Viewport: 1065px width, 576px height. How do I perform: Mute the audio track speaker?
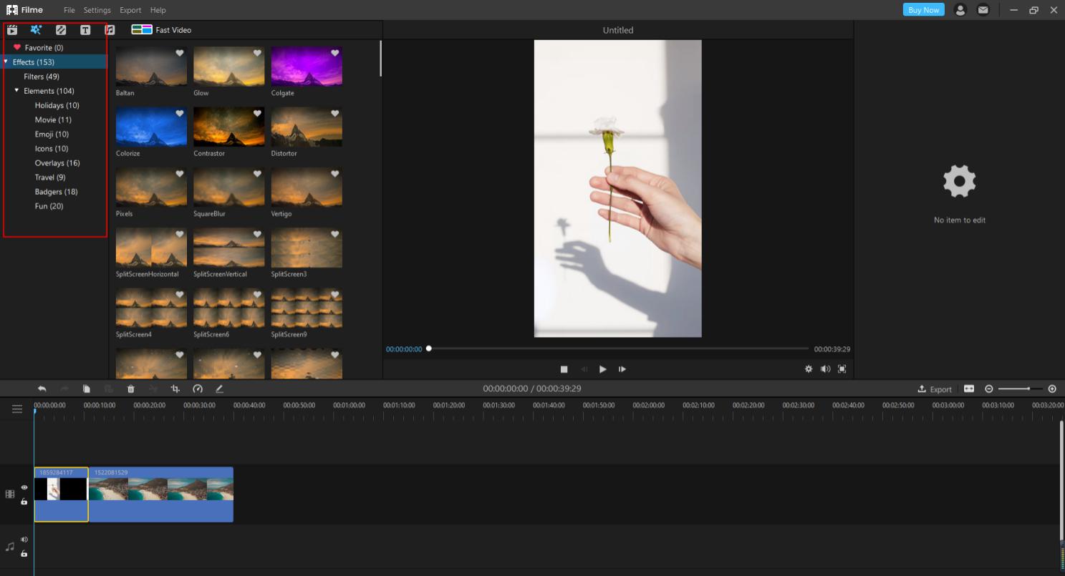point(24,540)
